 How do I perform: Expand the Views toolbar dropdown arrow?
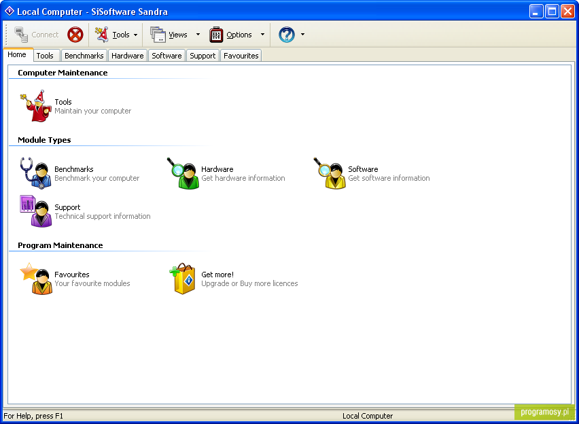click(x=198, y=35)
